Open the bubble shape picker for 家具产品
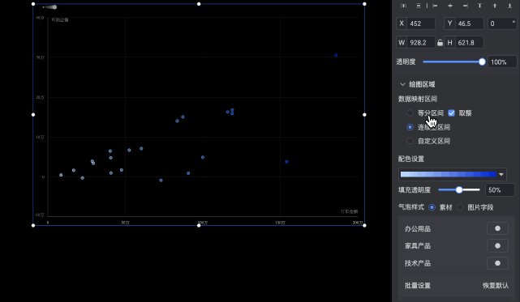520x302 pixels. click(497, 245)
